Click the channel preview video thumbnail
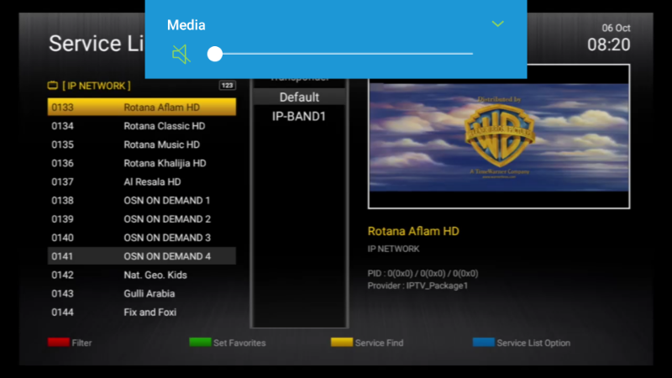 (499, 137)
